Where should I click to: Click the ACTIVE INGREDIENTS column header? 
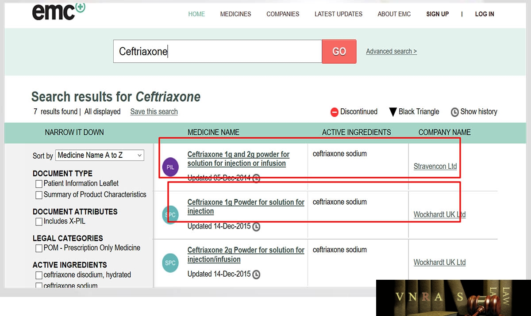click(357, 132)
